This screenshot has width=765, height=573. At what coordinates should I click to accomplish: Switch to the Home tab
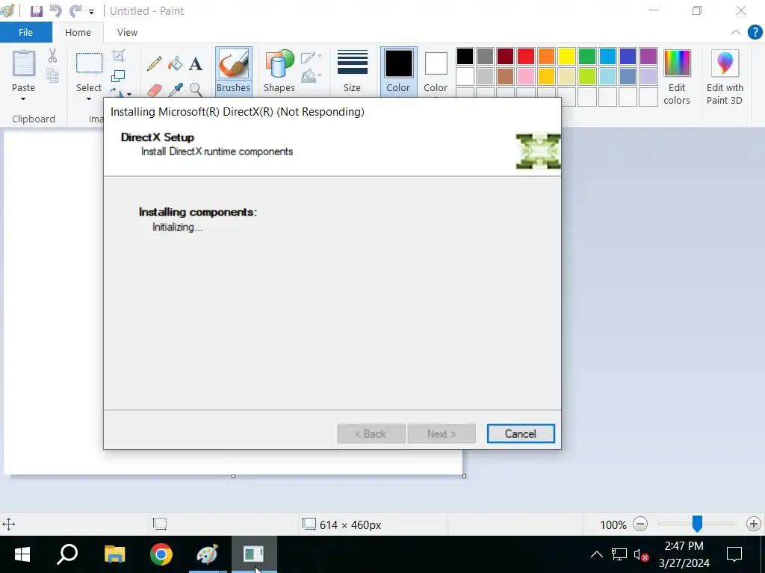tap(78, 32)
